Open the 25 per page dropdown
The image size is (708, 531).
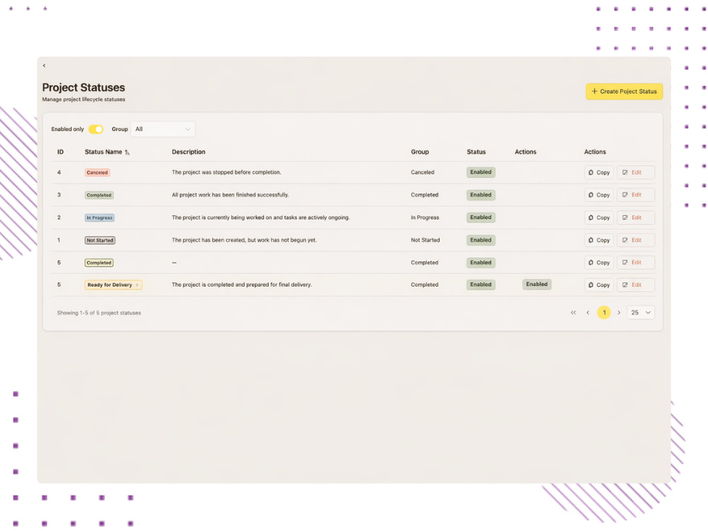(x=641, y=312)
